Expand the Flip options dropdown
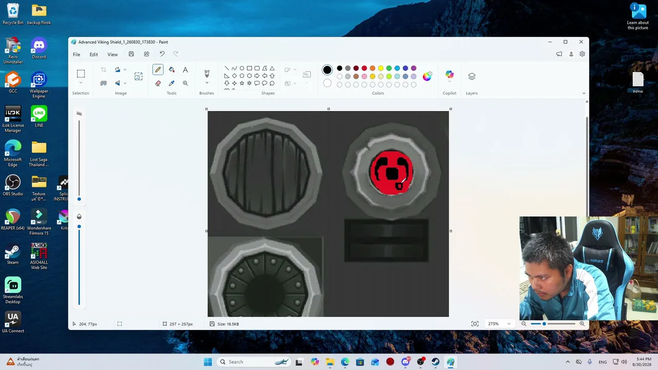Screen dimensions: 658x370 125,83
